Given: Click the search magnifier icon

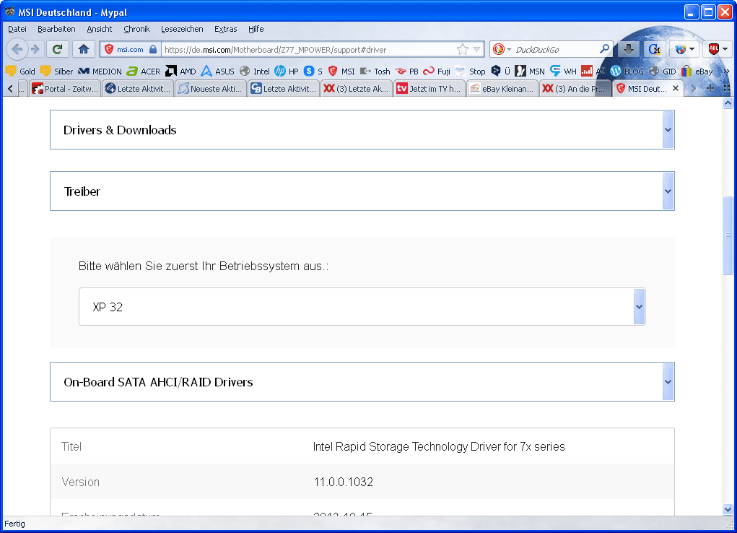Looking at the screenshot, I should 604,49.
